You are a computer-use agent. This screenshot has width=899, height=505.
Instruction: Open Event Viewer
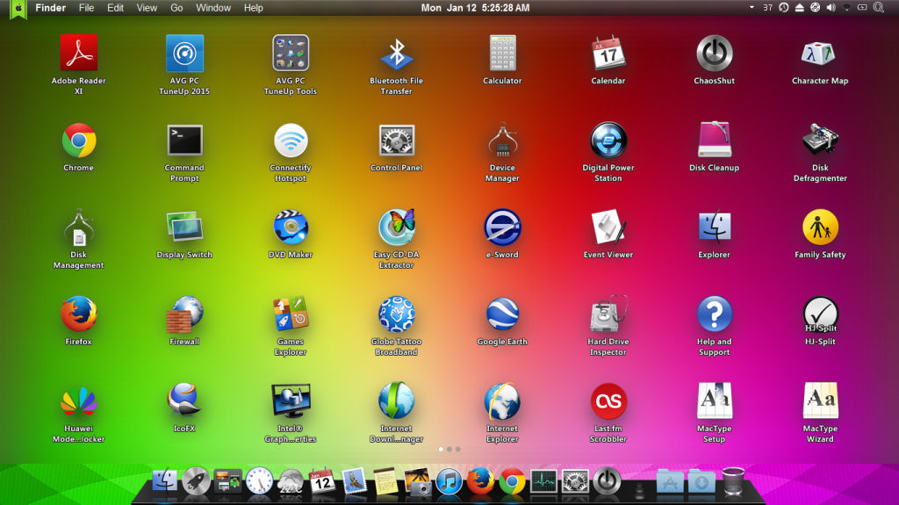(x=608, y=227)
